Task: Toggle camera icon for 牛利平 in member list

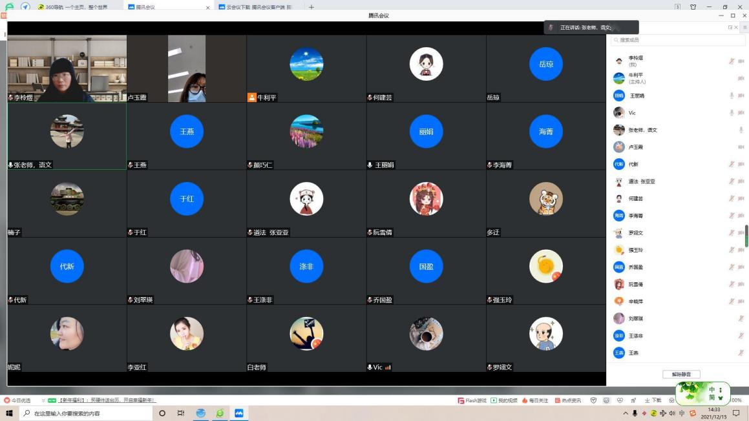Action: pos(741,78)
